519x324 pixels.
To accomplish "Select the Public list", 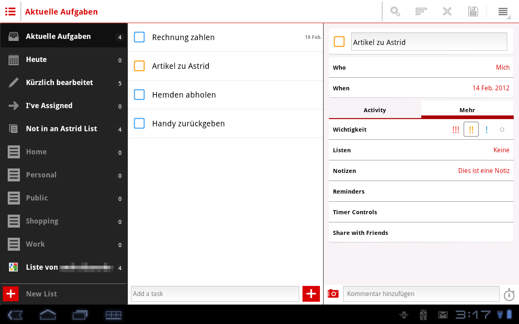I will (64, 198).
